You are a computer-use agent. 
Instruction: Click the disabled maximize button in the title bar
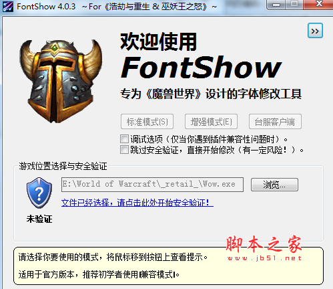[294, 4]
